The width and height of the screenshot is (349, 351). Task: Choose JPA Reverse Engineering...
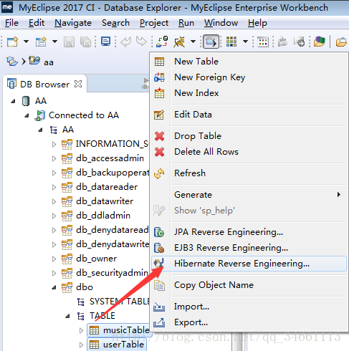tap(249, 232)
